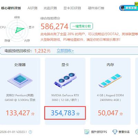Screen dimensions: 138x138
Task: Click the 处理器 card heading
Action: [x=20, y=65]
